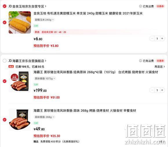Click the info icon beside 海霸王 已免运费

(140, 61)
